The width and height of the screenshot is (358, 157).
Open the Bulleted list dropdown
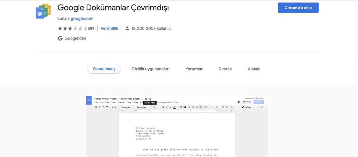pos(218,107)
